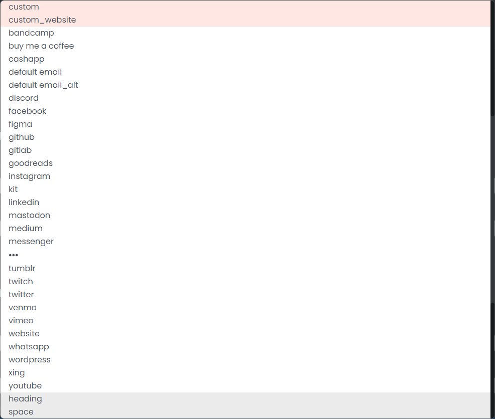Image resolution: width=495 pixels, height=419 pixels.
Task: Pick youtube from the list
Action: tap(245, 385)
